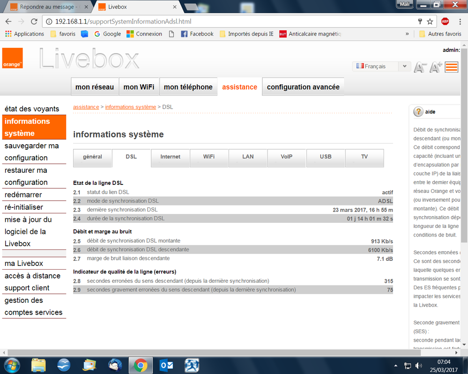Open Connexion bookmark
Viewport: 468px width, 374px height.
[144, 34]
